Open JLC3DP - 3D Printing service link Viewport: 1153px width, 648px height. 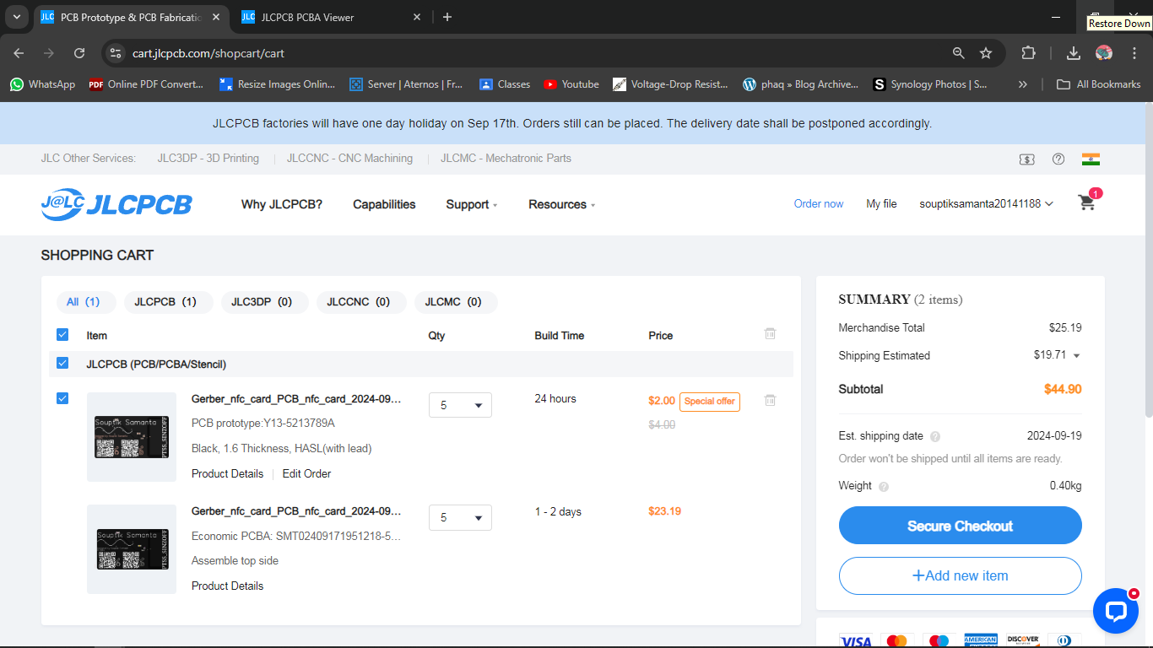[208, 159]
